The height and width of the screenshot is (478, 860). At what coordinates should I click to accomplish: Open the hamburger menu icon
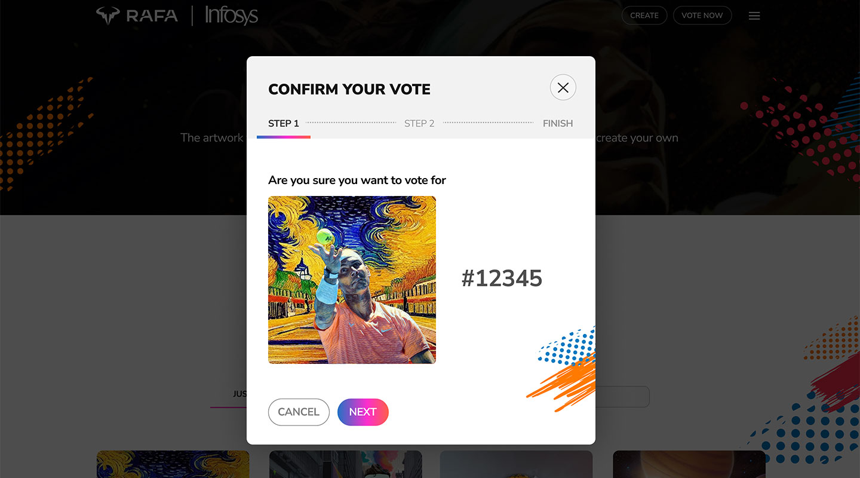click(754, 16)
